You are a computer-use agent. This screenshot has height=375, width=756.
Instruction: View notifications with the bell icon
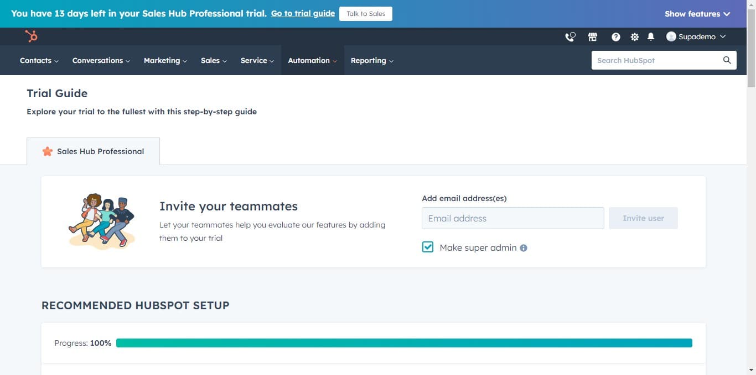[651, 36]
